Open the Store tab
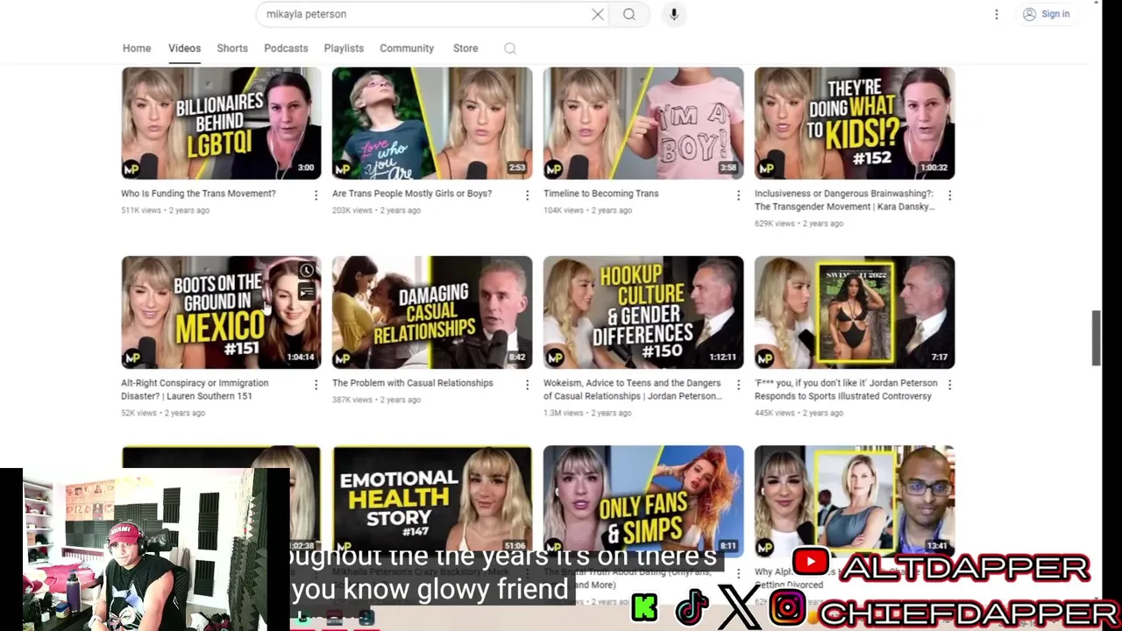Viewport: 1122px width, 631px height. click(465, 48)
